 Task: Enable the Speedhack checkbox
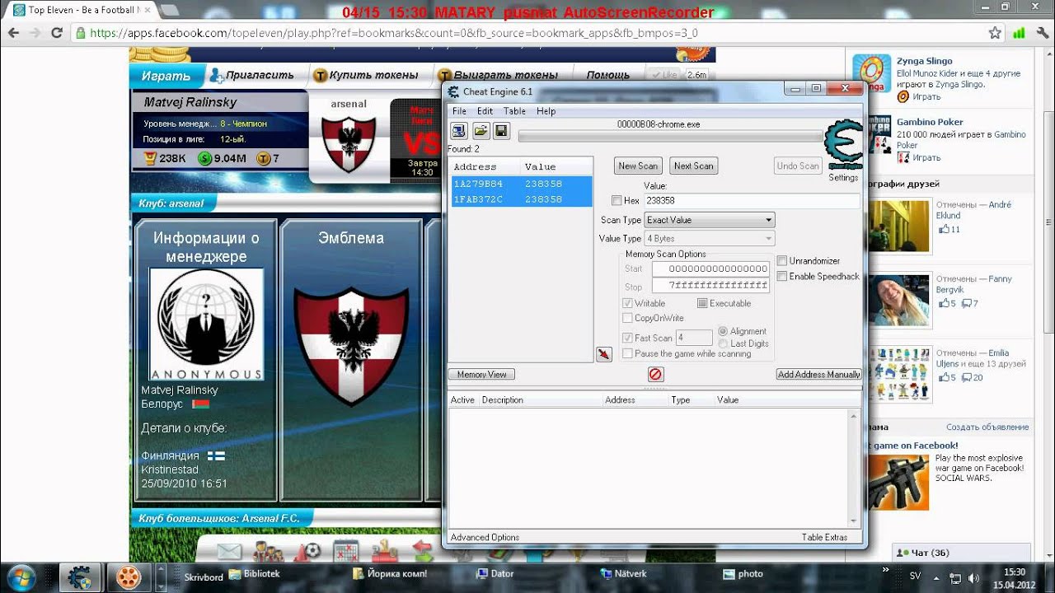pyautogui.click(x=782, y=276)
